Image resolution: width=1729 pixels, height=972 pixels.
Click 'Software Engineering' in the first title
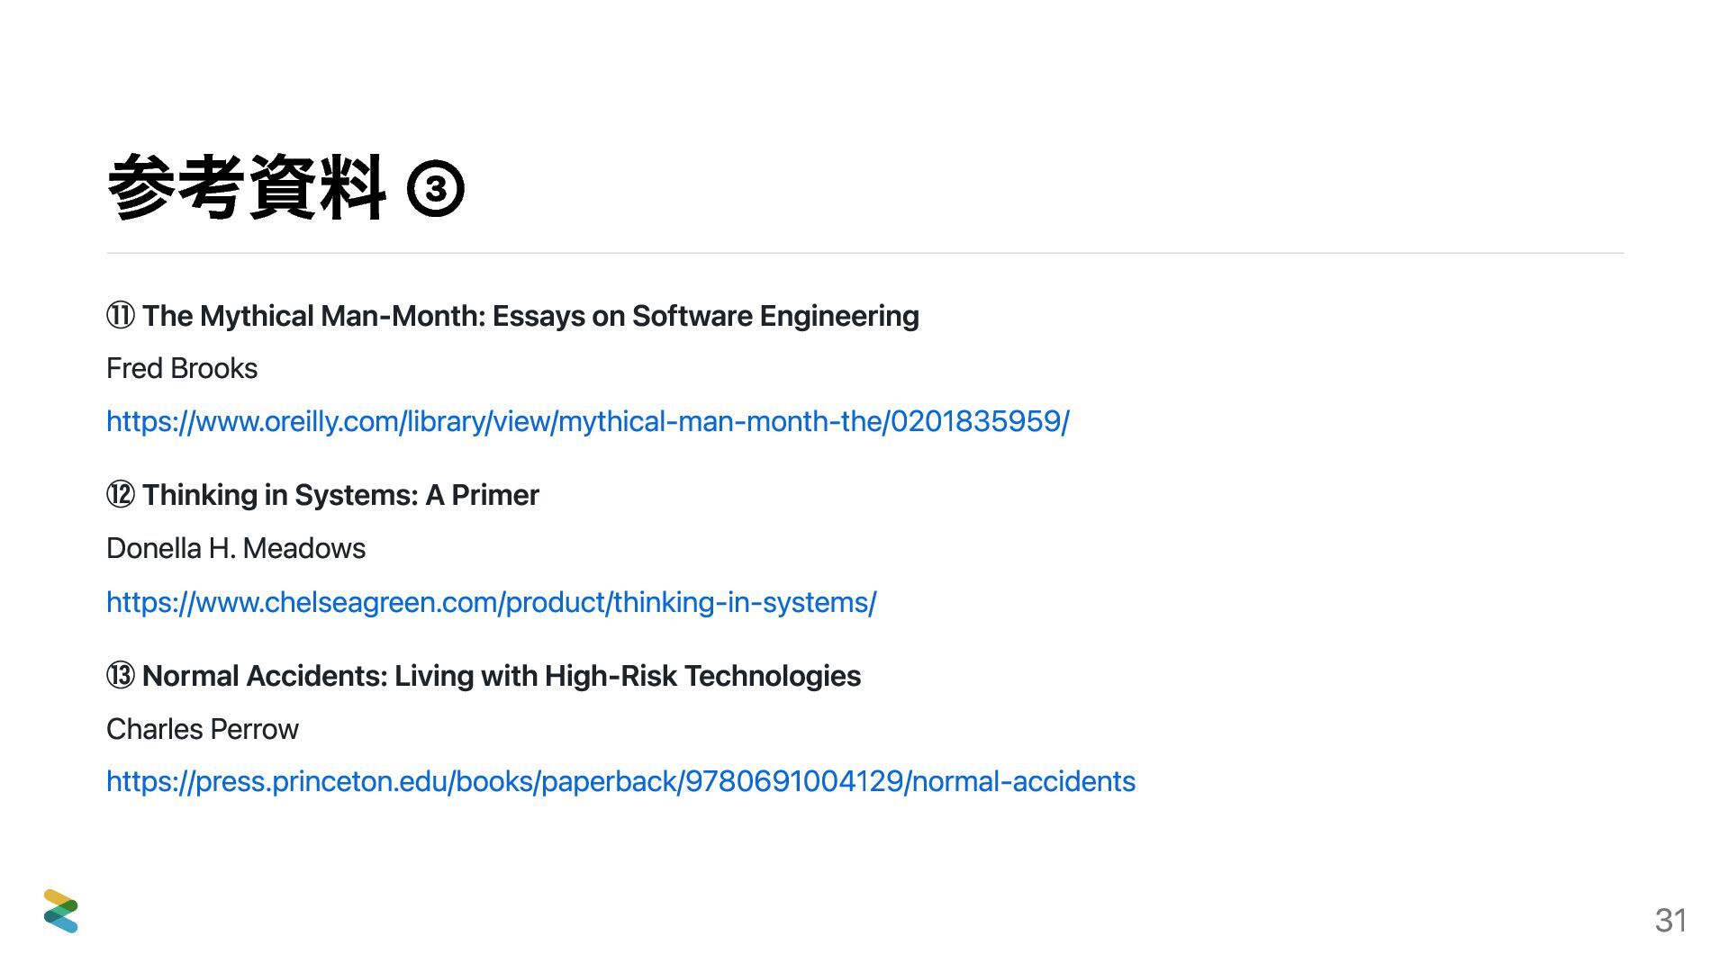[775, 316]
